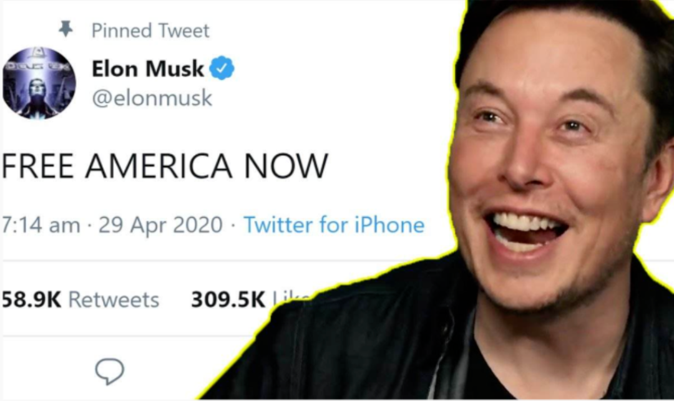Click the pushpin icon beside Pinned Tweet
This screenshot has height=401, width=674.
click(x=66, y=29)
